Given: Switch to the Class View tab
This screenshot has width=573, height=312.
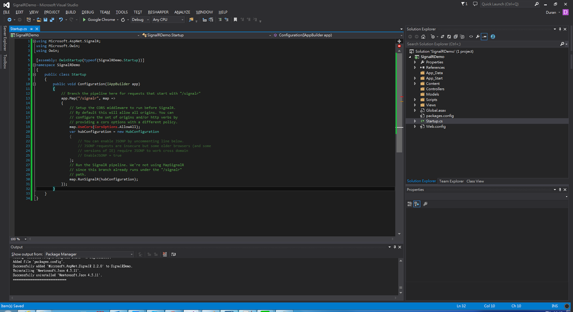Looking at the screenshot, I should pyautogui.click(x=475, y=181).
